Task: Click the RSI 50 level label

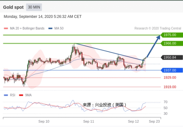Action: tap(165, 108)
